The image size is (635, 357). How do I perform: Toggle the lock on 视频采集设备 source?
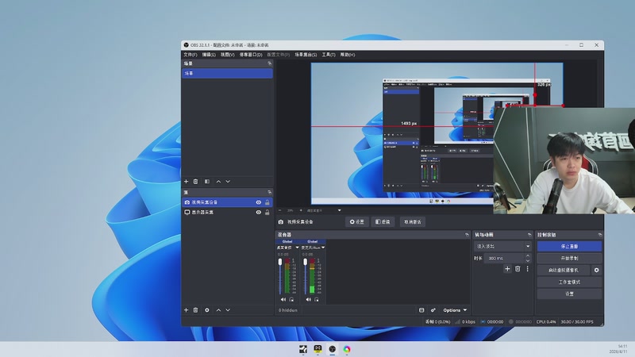267,202
